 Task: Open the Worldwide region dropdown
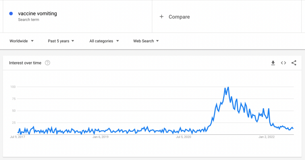coord(22,41)
